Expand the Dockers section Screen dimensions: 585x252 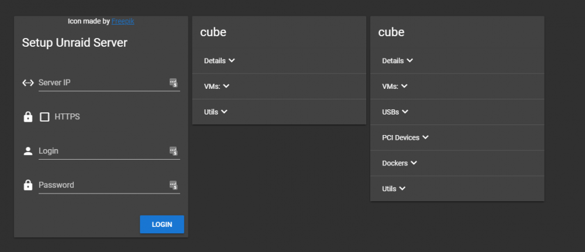tap(457, 163)
